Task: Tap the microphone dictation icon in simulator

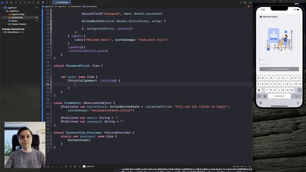Action: pos(298,103)
